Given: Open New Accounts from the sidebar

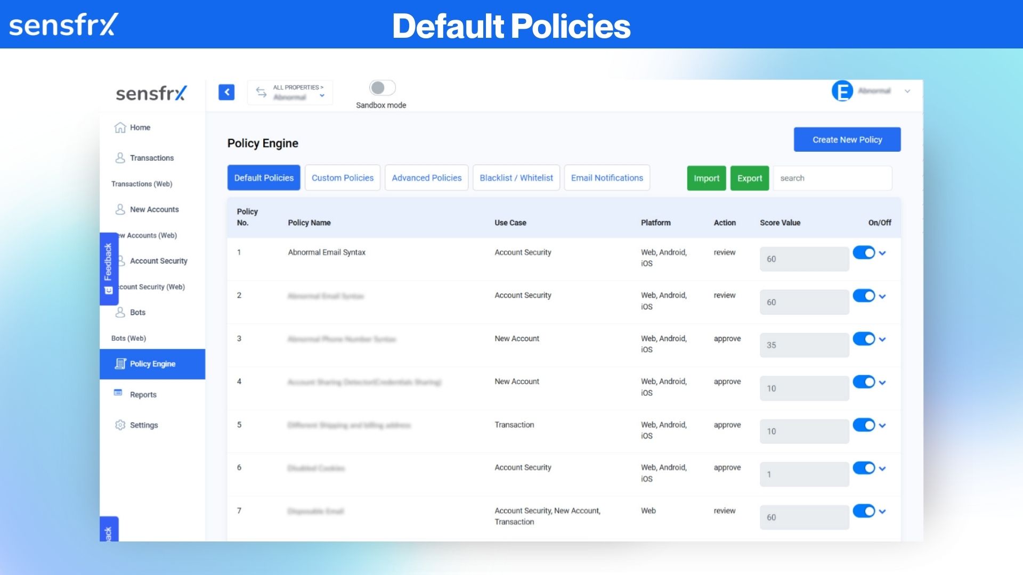Looking at the screenshot, I should point(119,209).
